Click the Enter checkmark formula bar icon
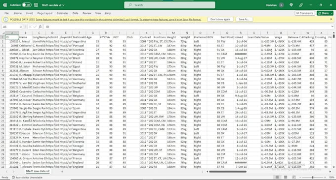Screen dimensions: 336x180 point(35,27)
